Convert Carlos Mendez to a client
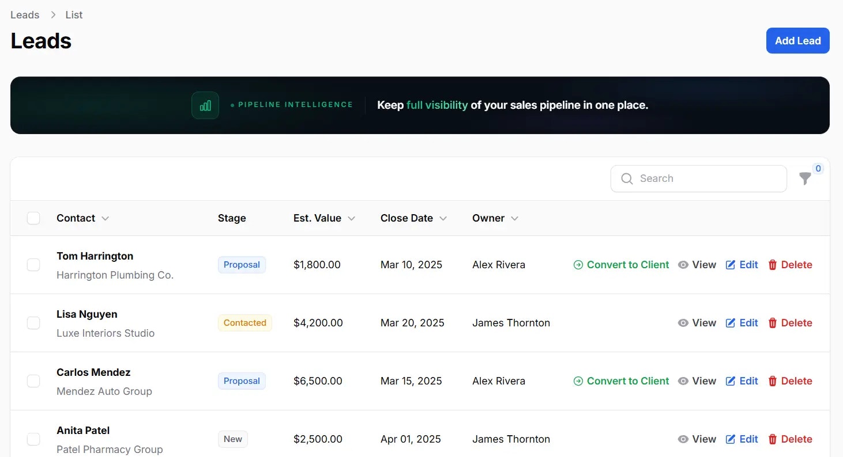Image resolution: width=843 pixels, height=457 pixels. click(x=621, y=381)
